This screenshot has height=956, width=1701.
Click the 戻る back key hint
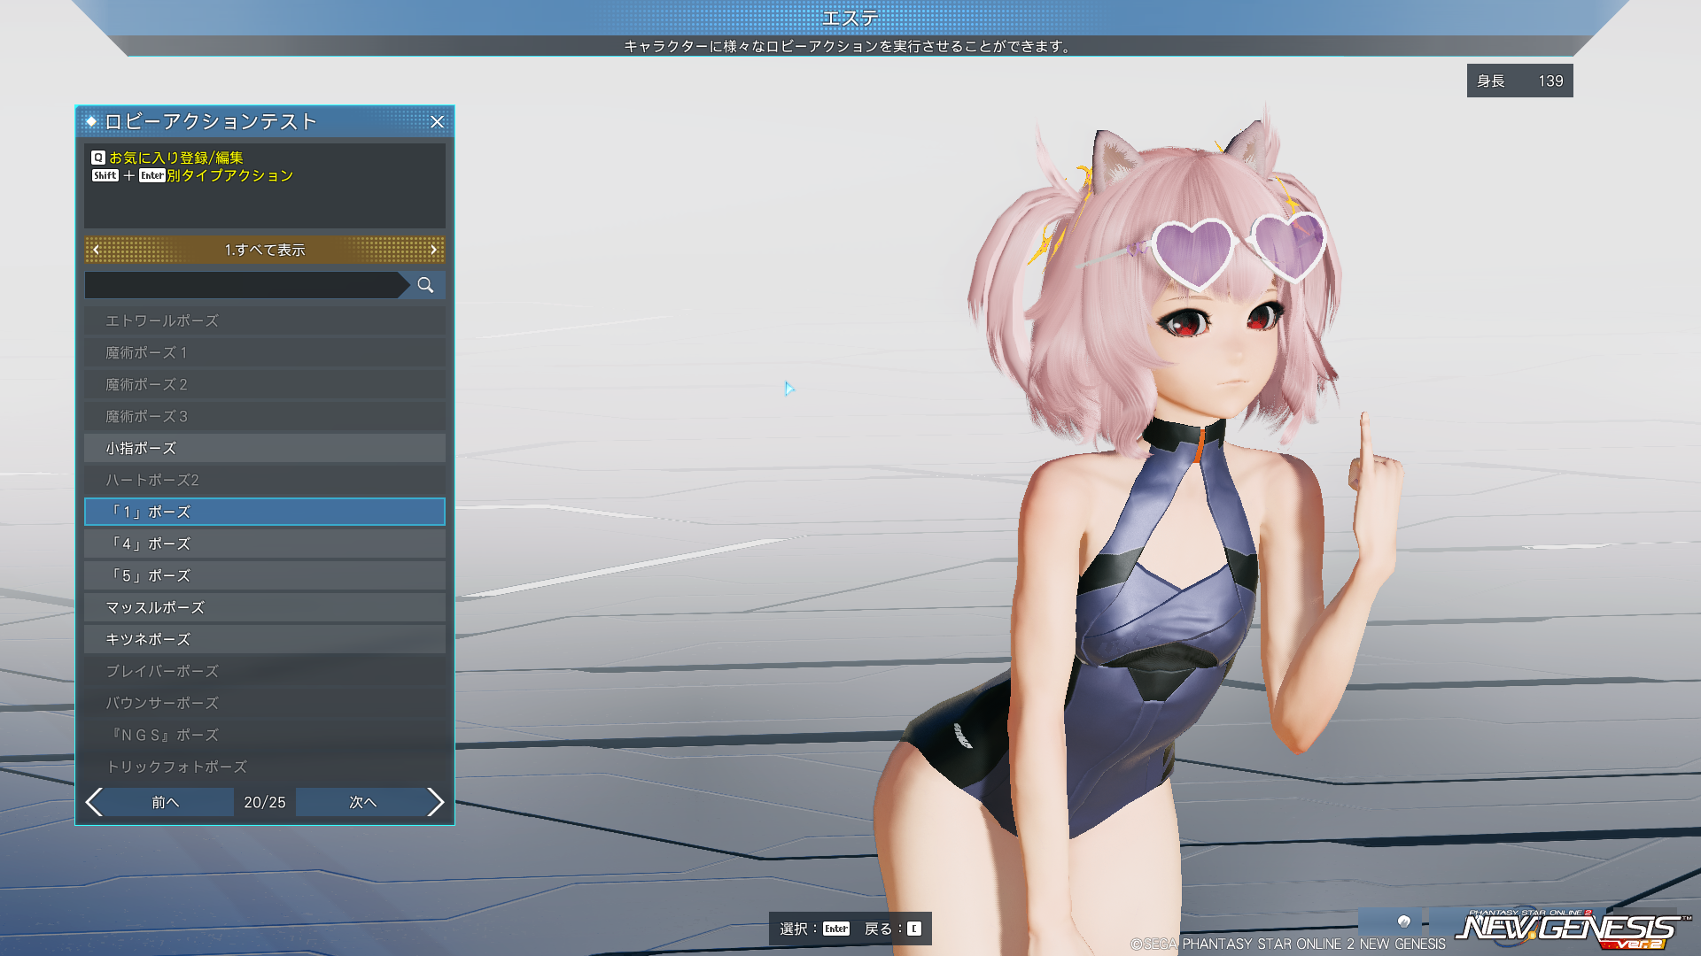click(893, 929)
